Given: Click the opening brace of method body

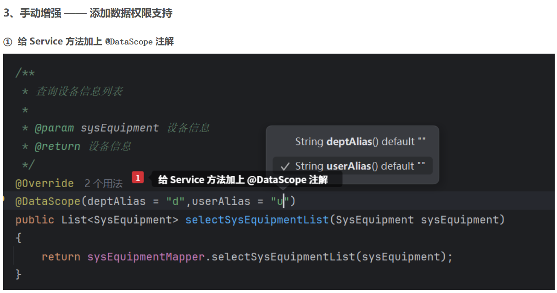Looking at the screenshot, I should coord(18,238).
